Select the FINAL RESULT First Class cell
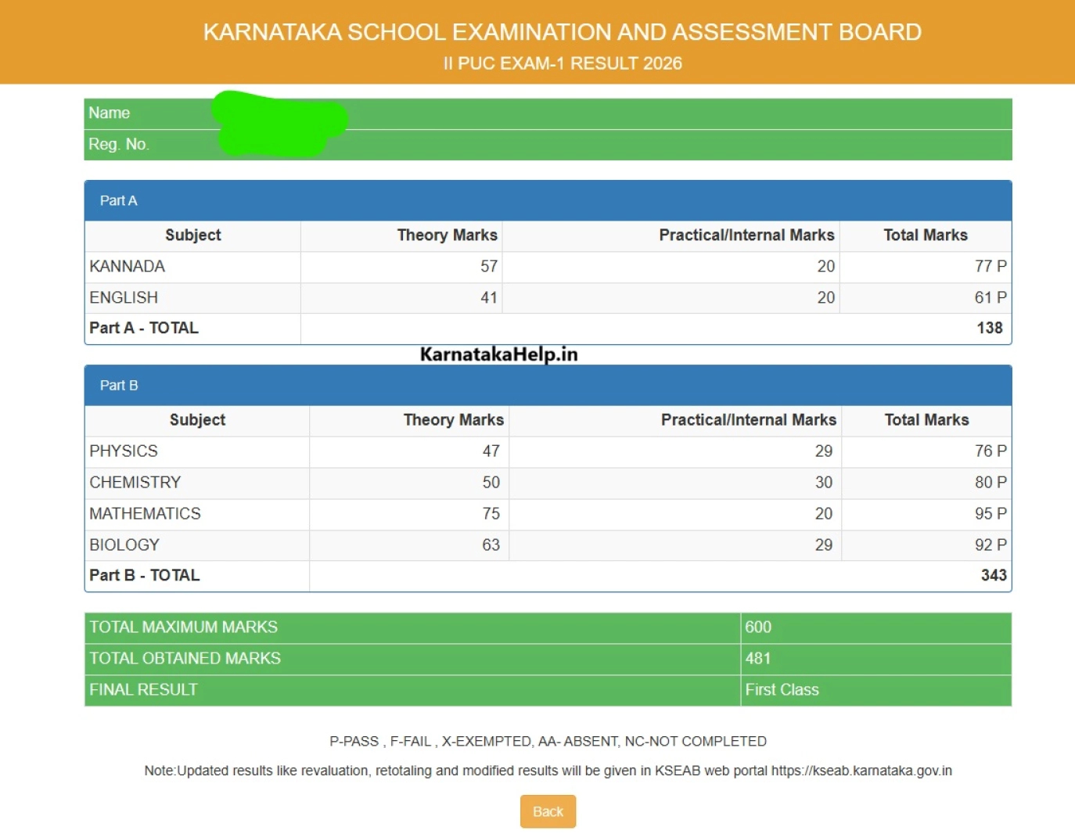Viewport: 1075px width, 834px height. (782, 689)
